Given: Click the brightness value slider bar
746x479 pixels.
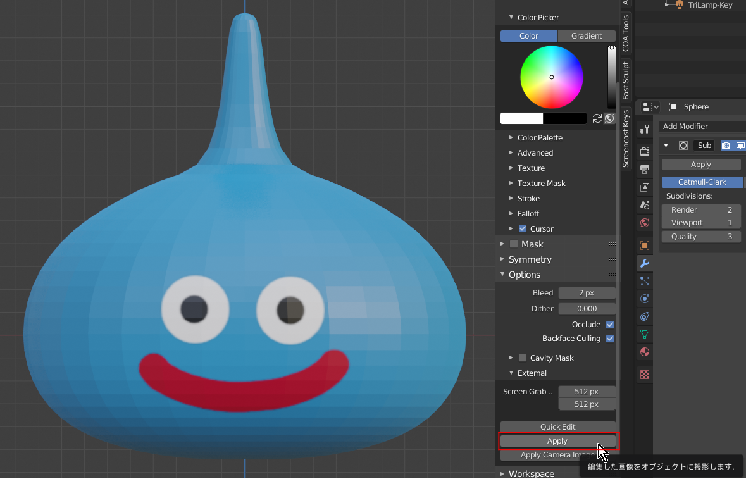Looking at the screenshot, I should [611, 78].
